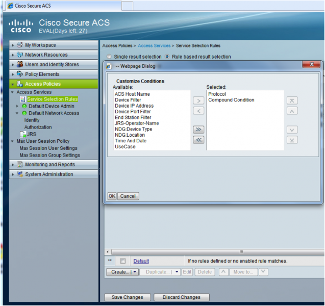The image size is (325, 306).
Task: Select Device IP Address in Available list
Action: (x=134, y=106)
